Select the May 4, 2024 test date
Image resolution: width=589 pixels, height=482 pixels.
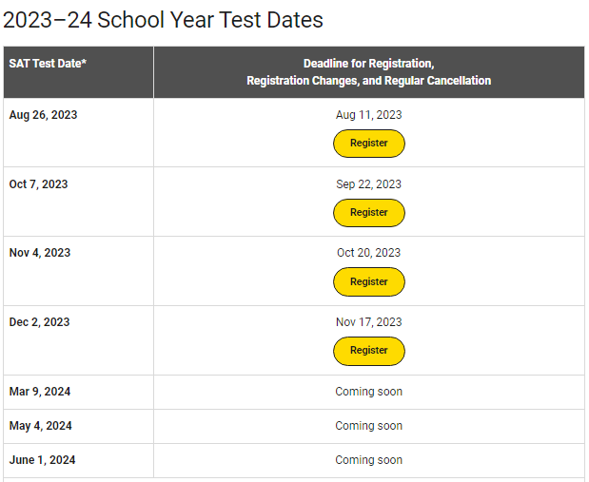41,426
